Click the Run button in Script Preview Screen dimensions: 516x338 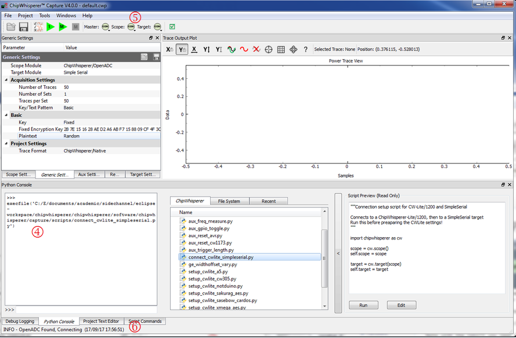tap(363, 305)
